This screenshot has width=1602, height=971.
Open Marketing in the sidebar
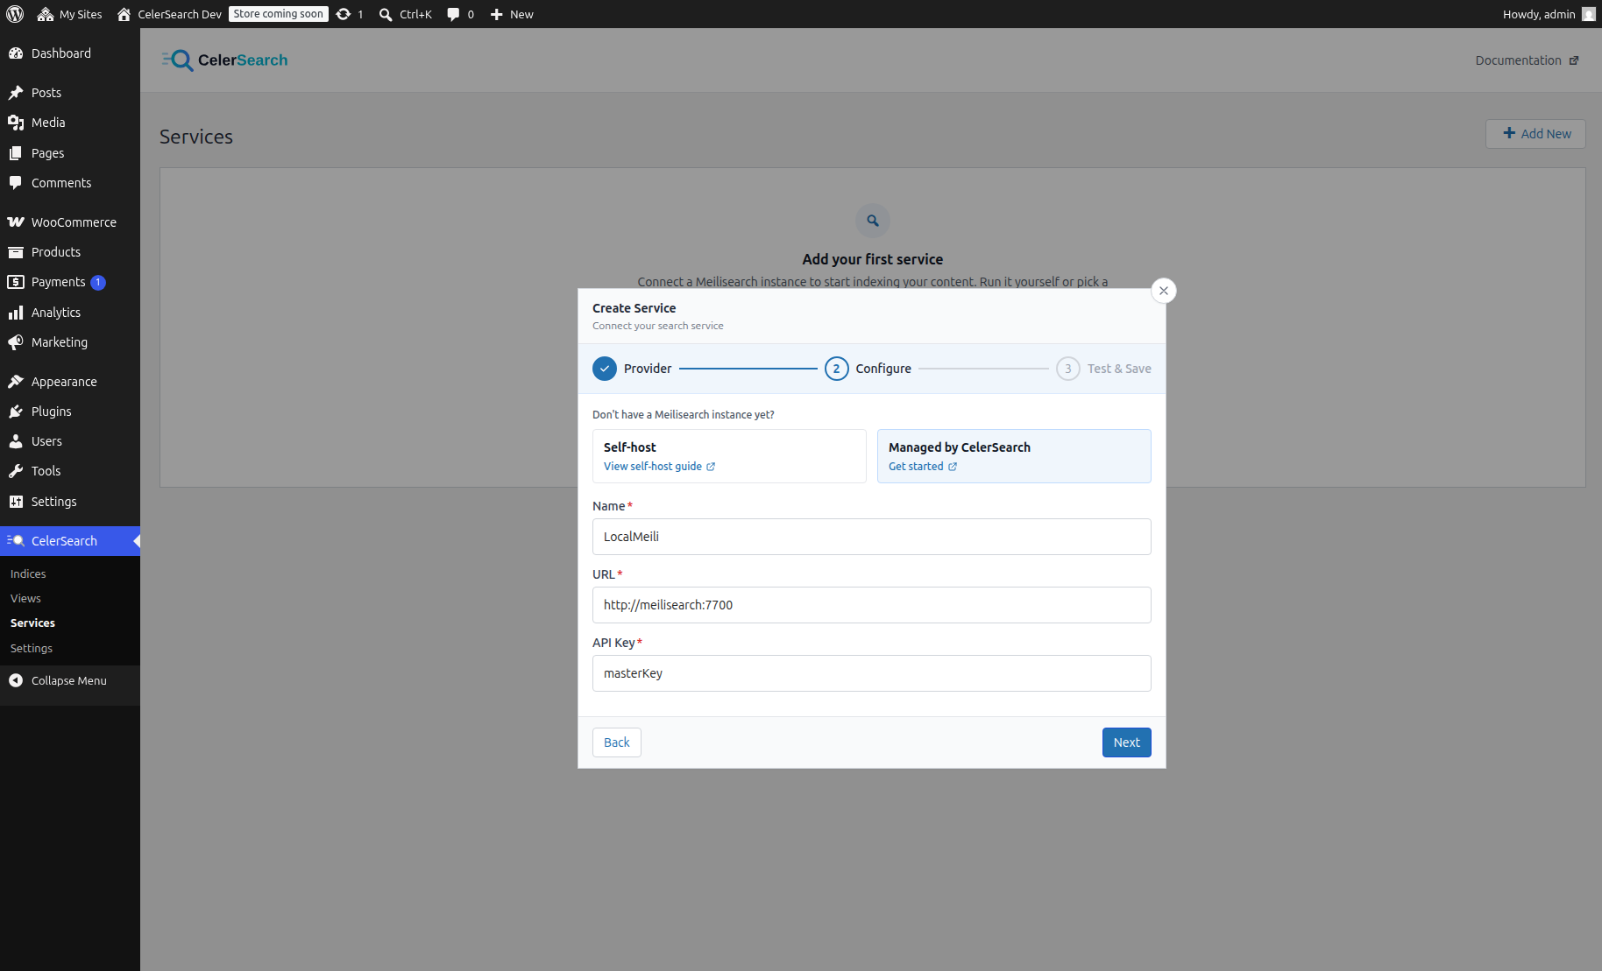click(70, 342)
